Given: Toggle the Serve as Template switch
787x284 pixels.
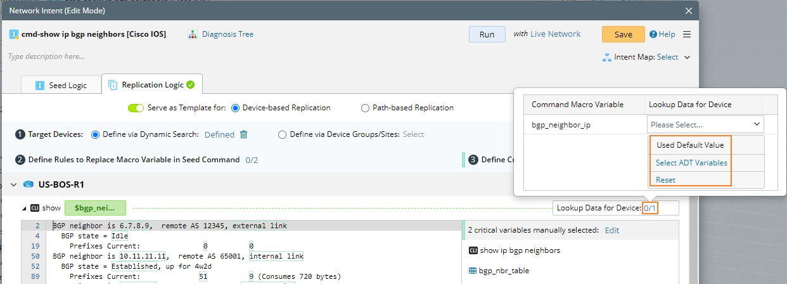Looking at the screenshot, I should pos(136,108).
